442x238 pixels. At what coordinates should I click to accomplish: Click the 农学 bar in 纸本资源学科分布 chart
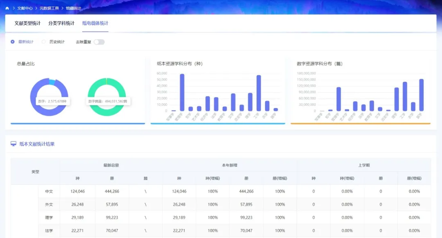[267, 106]
